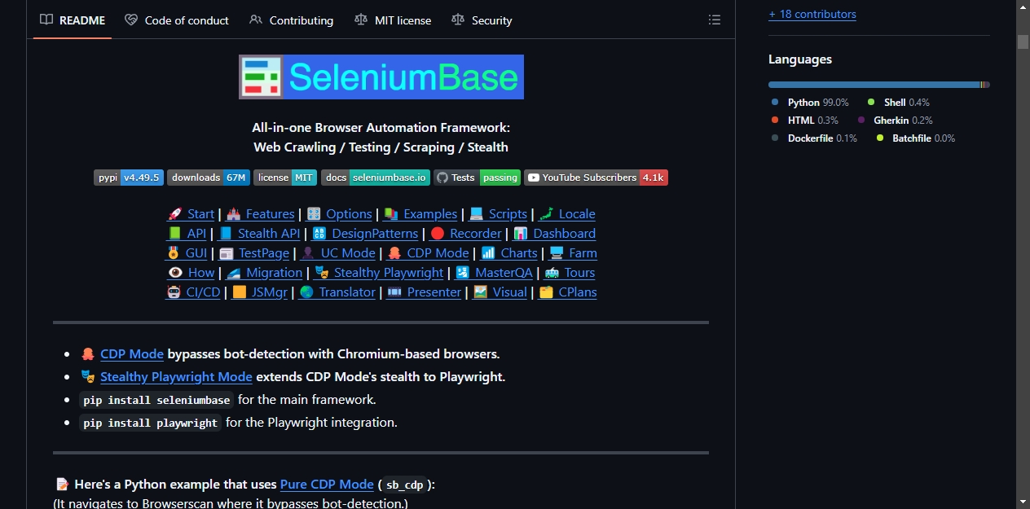This screenshot has height=509, width=1030.
Task: Click Stealthy Playwright Mode bullet link
Action: [x=176, y=377]
